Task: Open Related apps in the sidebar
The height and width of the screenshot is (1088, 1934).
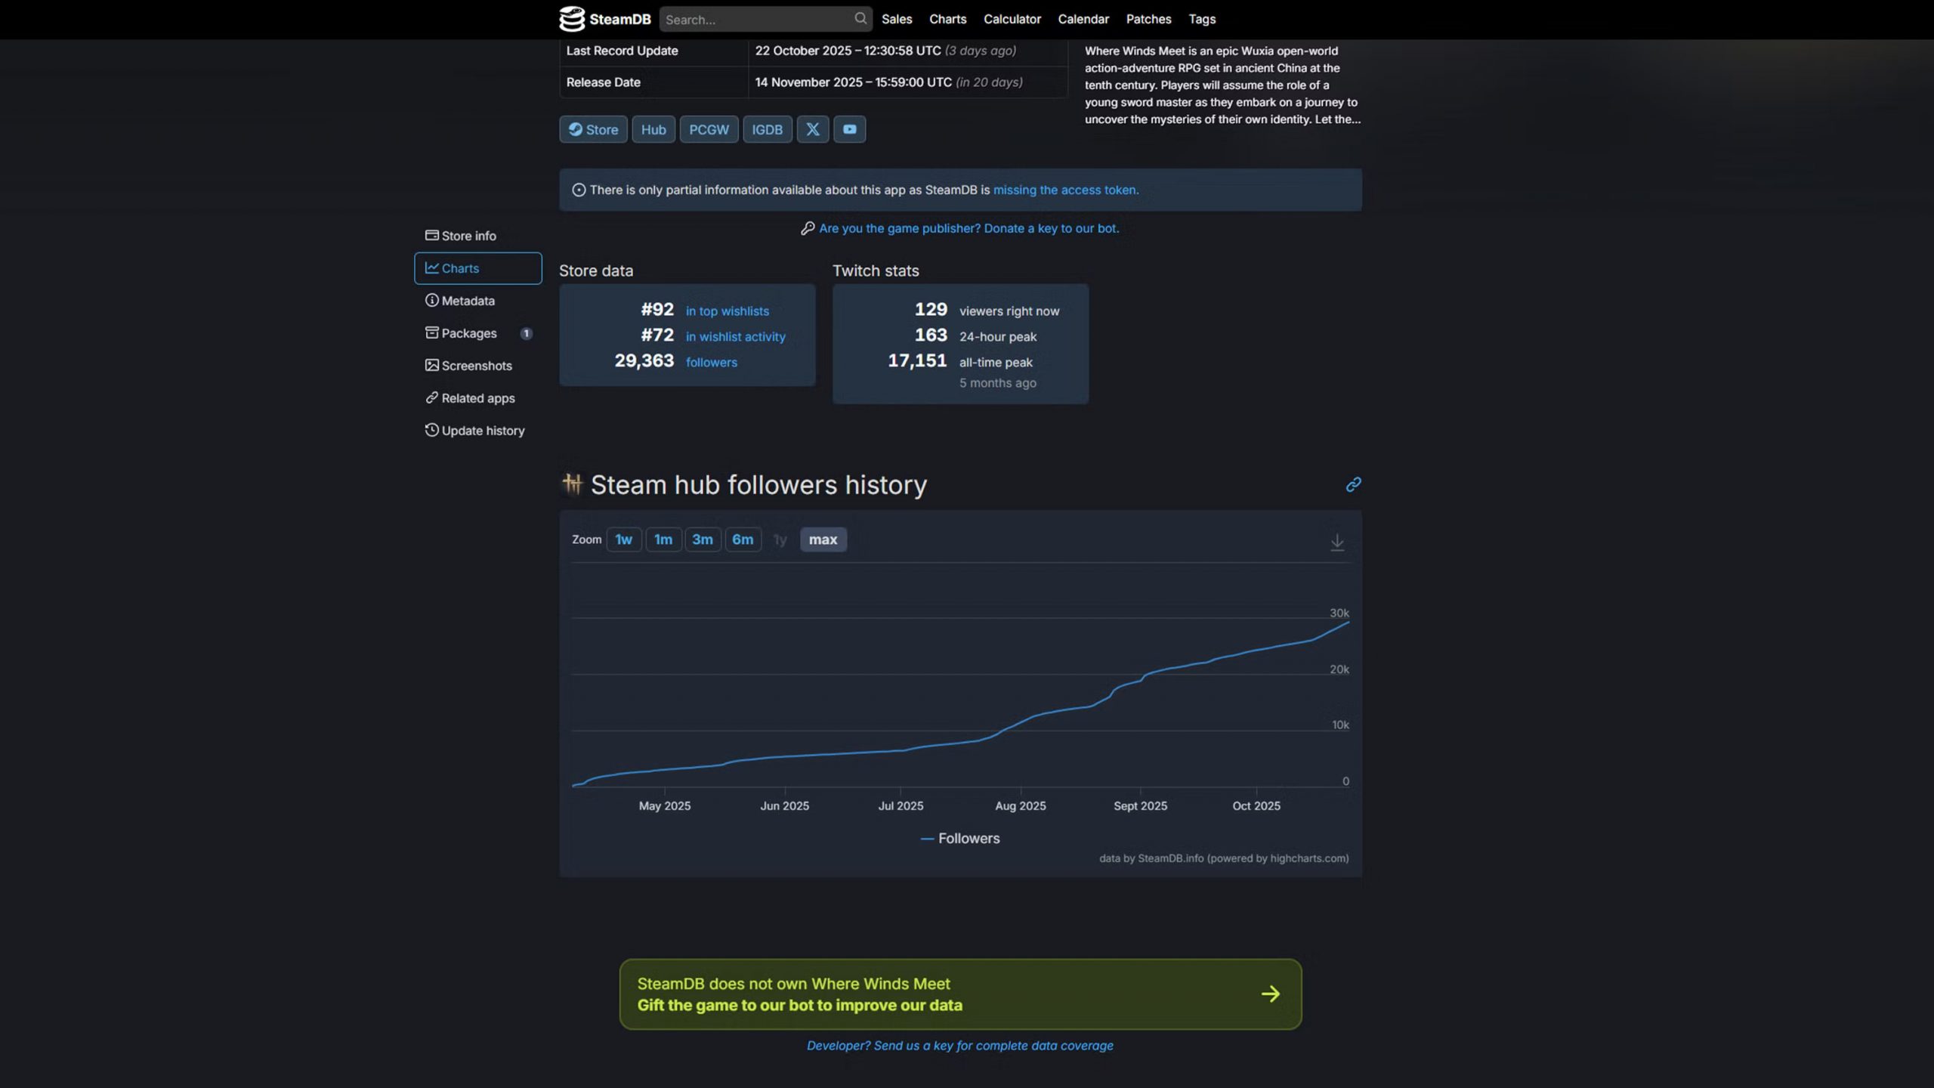Action: click(x=478, y=398)
